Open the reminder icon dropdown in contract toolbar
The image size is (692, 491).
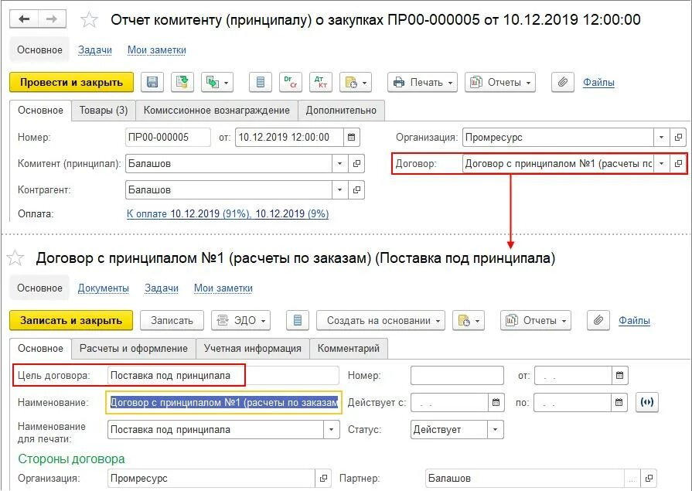469,321
